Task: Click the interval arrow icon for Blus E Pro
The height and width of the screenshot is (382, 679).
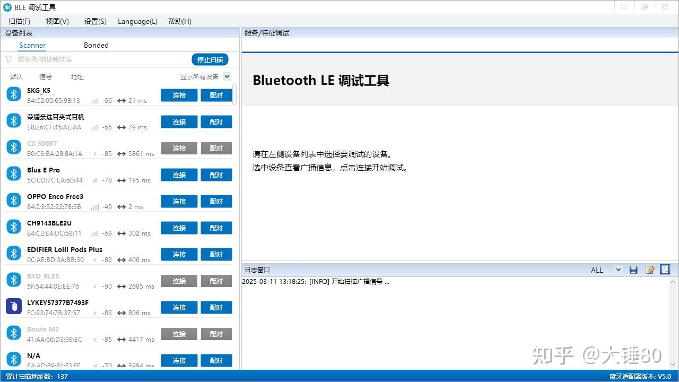Action: [x=121, y=180]
